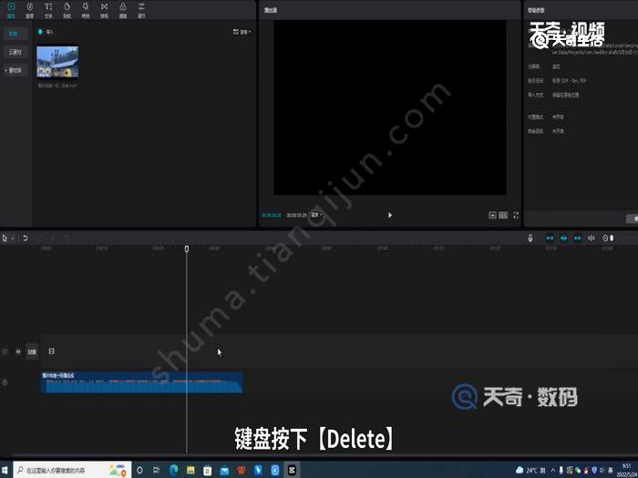The width and height of the screenshot is (638, 478).
Task: Click the Windows taskbar search box
Action: pyautogui.click(x=72, y=471)
